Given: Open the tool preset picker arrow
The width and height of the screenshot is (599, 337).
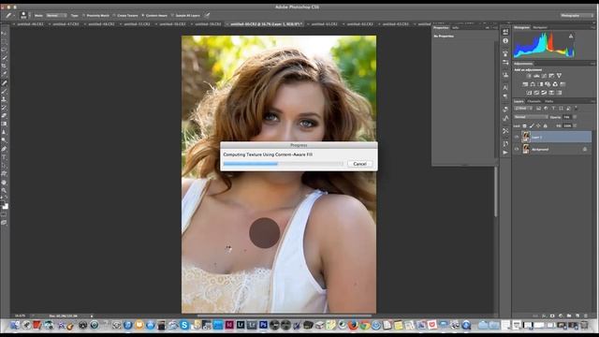Looking at the screenshot, I should [x=14, y=16].
